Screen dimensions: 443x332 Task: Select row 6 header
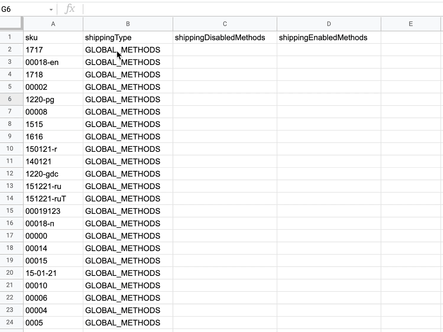(x=10, y=99)
